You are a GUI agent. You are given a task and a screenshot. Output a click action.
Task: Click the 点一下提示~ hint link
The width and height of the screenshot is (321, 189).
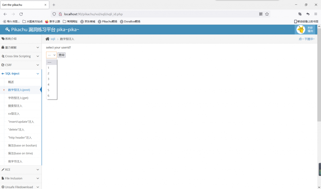306,39
